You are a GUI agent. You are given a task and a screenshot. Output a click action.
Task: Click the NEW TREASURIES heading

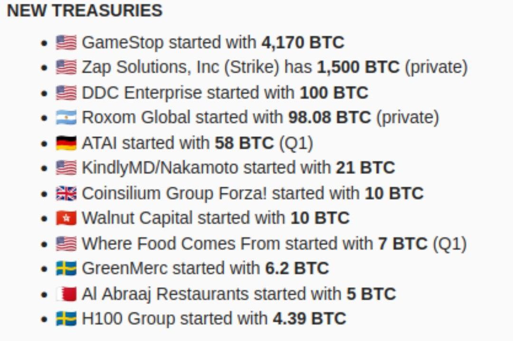tap(85, 10)
